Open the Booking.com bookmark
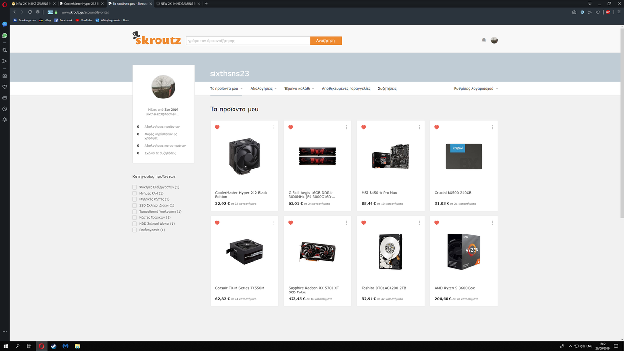This screenshot has width=624, height=351. [24, 20]
